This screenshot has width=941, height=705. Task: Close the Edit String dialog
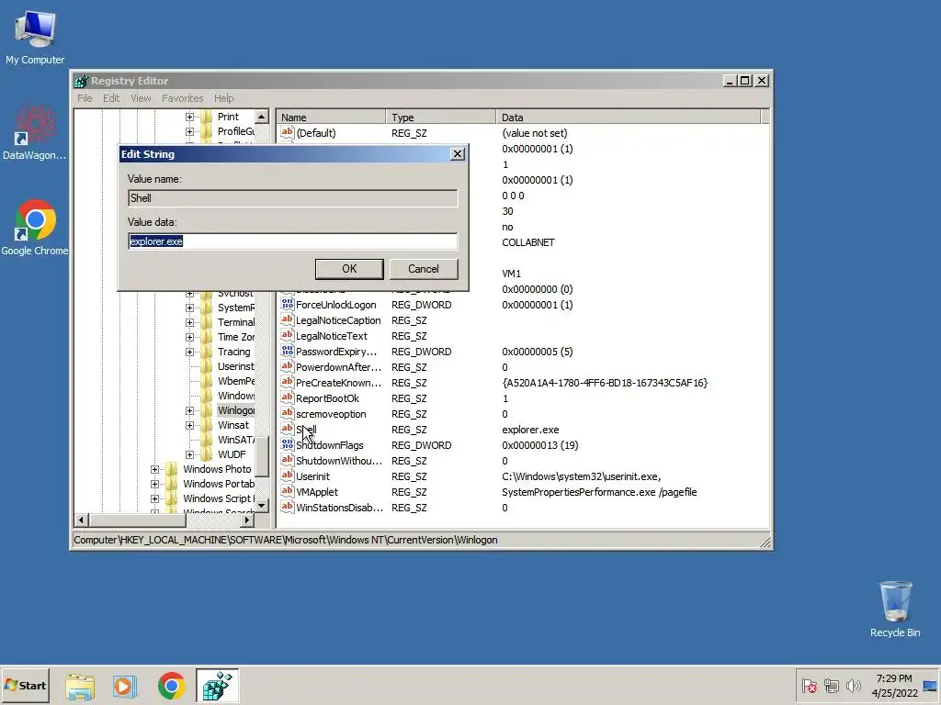458,154
